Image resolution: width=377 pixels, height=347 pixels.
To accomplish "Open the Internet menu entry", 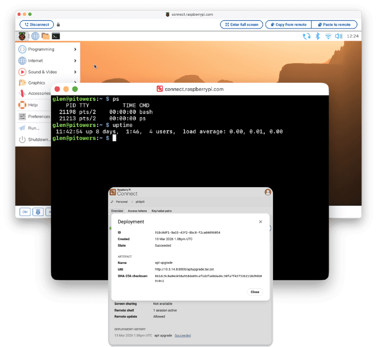I will click(x=48, y=61).
